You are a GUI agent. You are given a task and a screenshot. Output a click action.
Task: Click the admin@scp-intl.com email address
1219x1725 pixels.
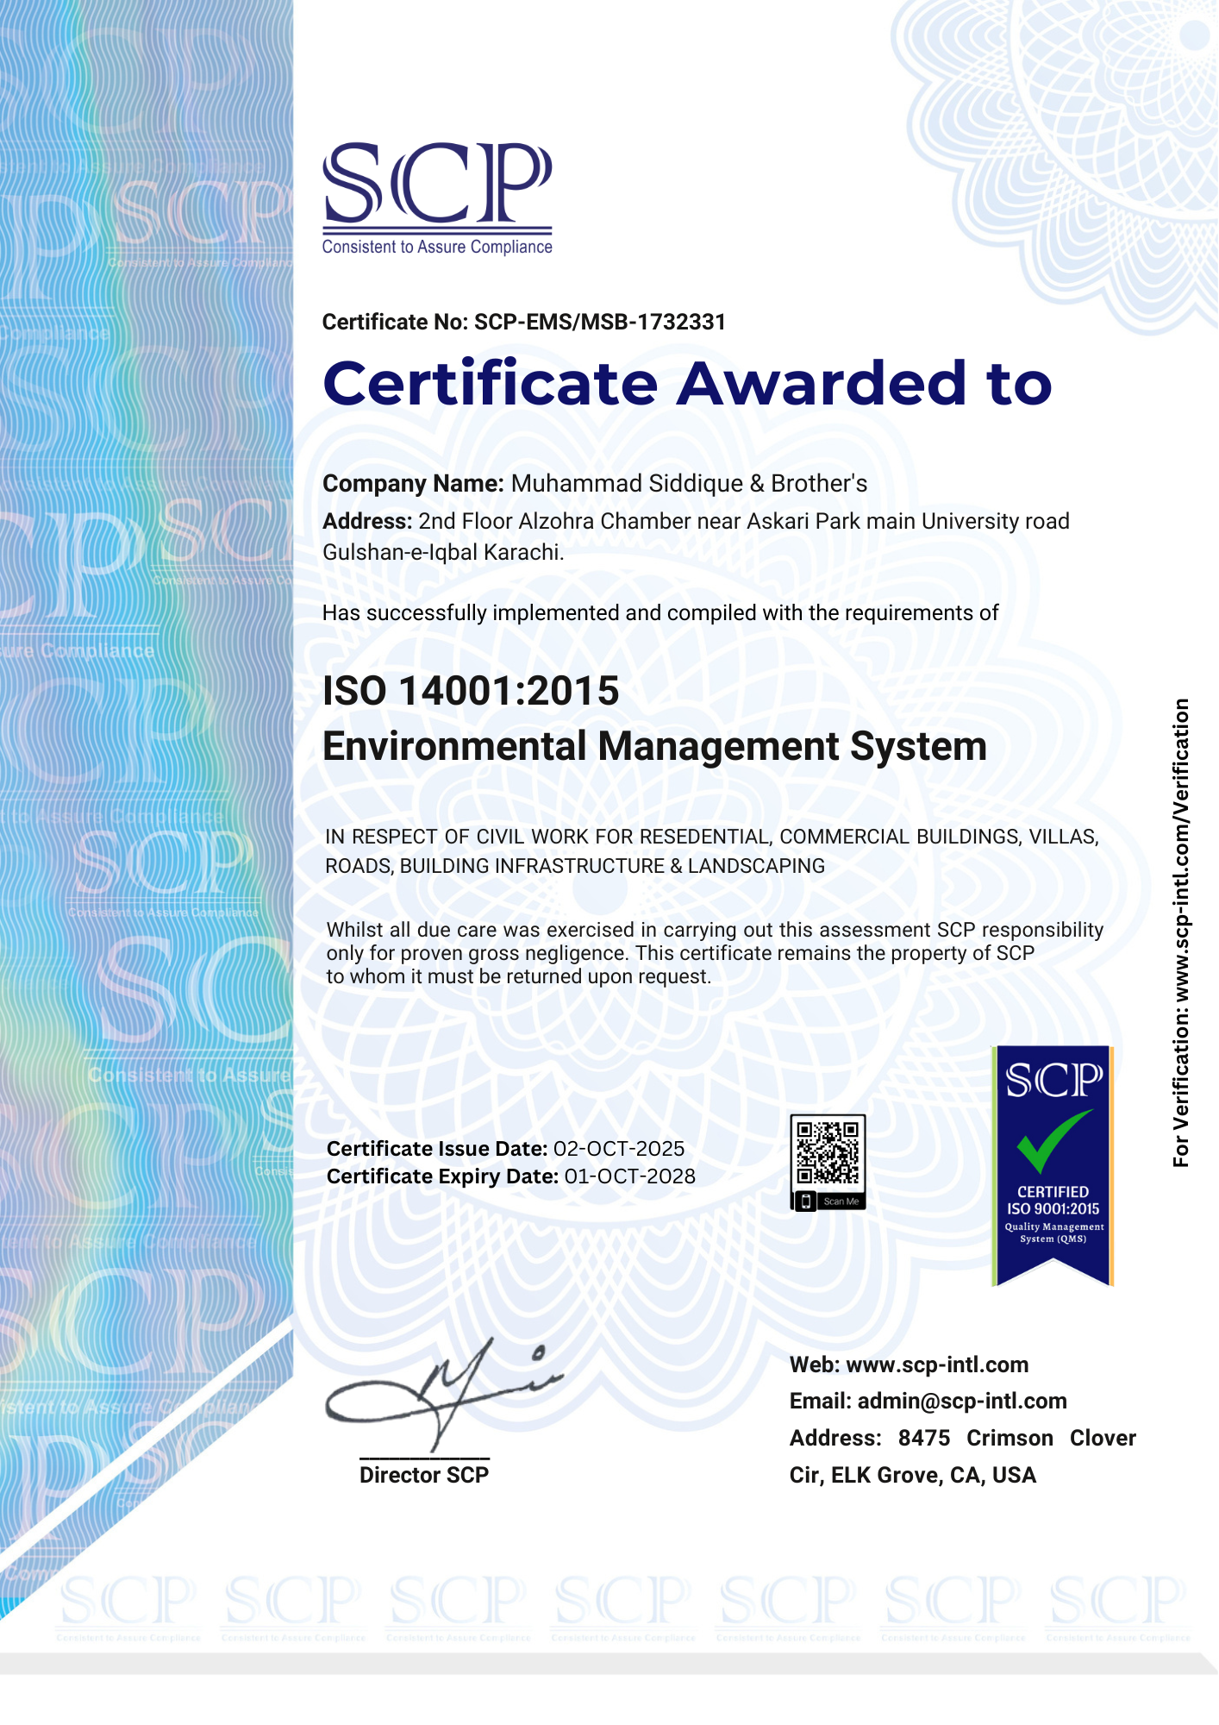(962, 1401)
